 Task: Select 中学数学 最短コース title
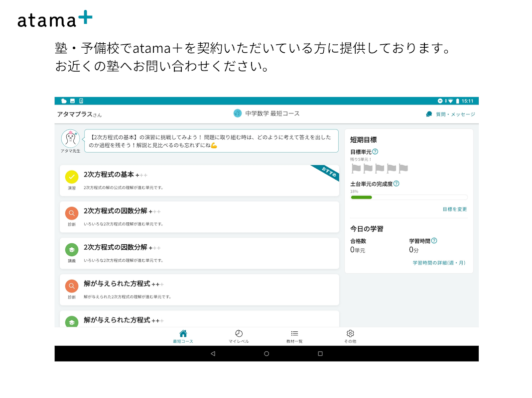tap(272, 113)
